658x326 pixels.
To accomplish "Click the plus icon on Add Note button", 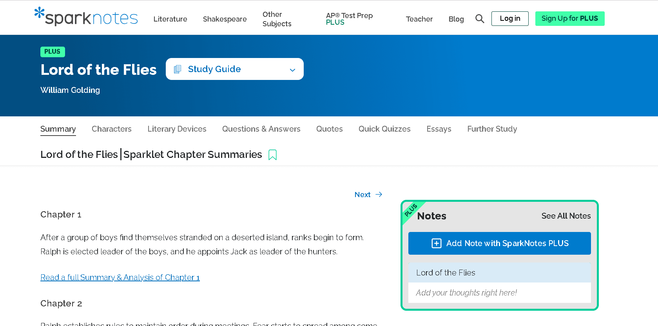I will point(436,243).
